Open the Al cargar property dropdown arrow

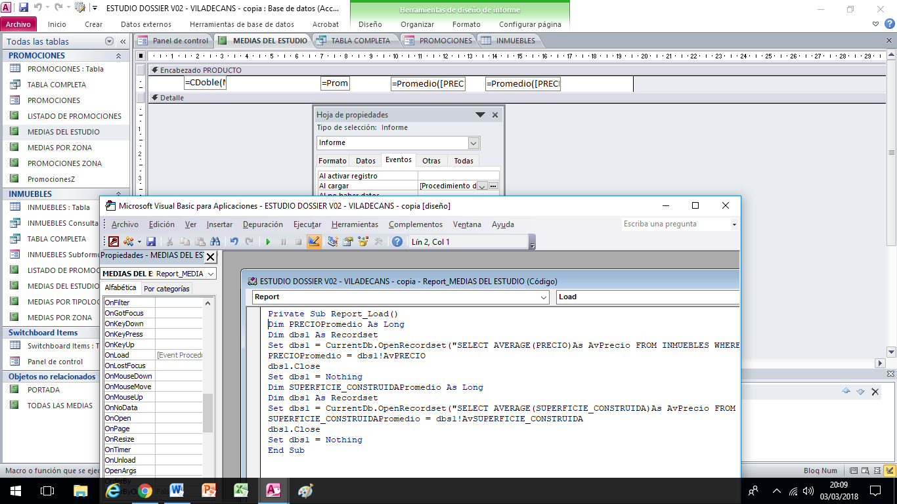point(482,186)
